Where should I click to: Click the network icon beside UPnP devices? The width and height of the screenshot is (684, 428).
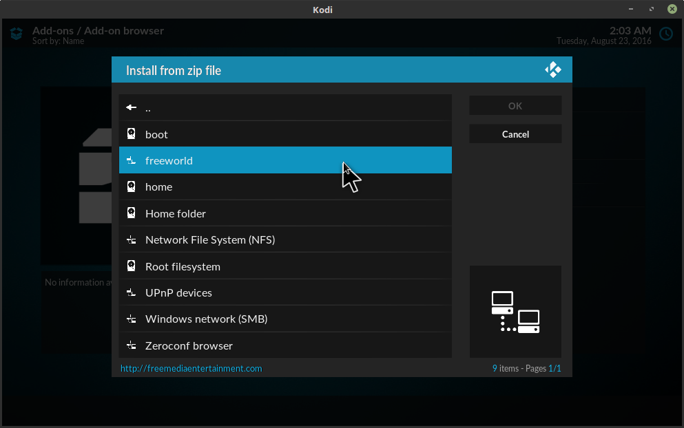coord(132,292)
